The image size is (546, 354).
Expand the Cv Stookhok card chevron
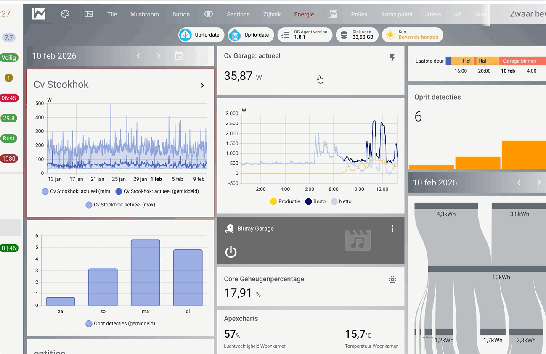click(202, 85)
